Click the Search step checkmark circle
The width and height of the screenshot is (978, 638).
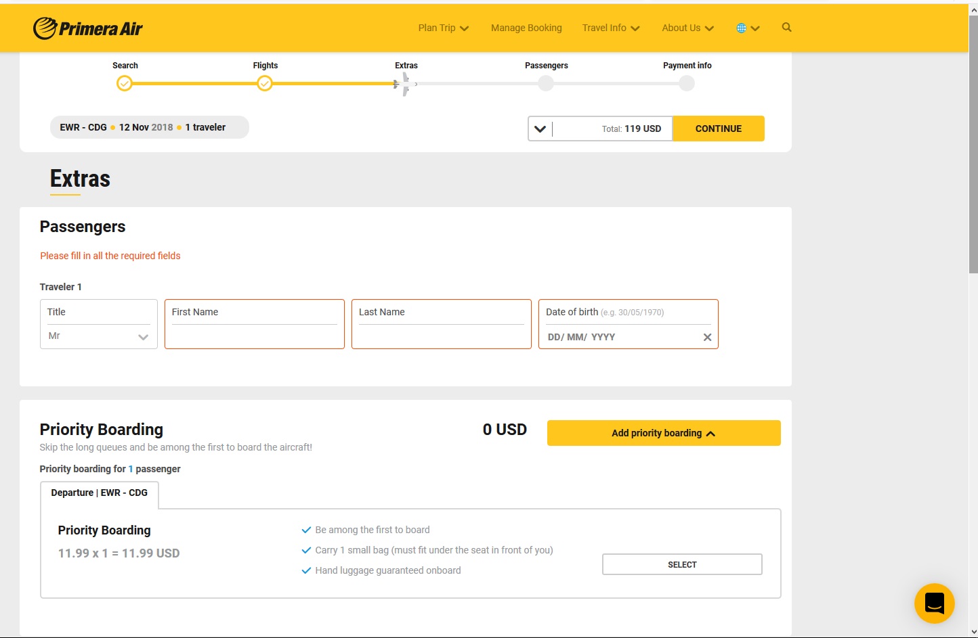pos(125,83)
